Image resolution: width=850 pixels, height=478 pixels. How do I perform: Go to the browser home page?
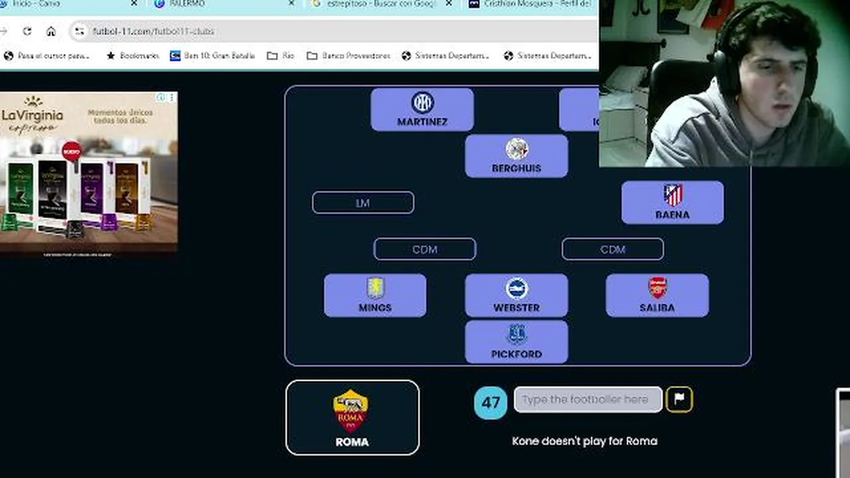[x=51, y=31]
